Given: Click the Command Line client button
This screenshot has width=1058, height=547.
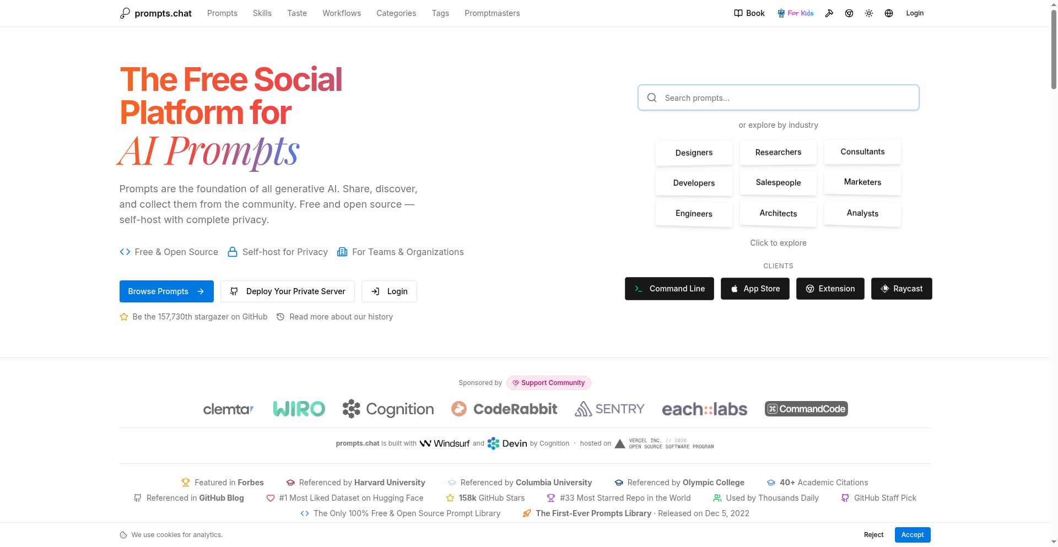Looking at the screenshot, I should pyautogui.click(x=669, y=289).
